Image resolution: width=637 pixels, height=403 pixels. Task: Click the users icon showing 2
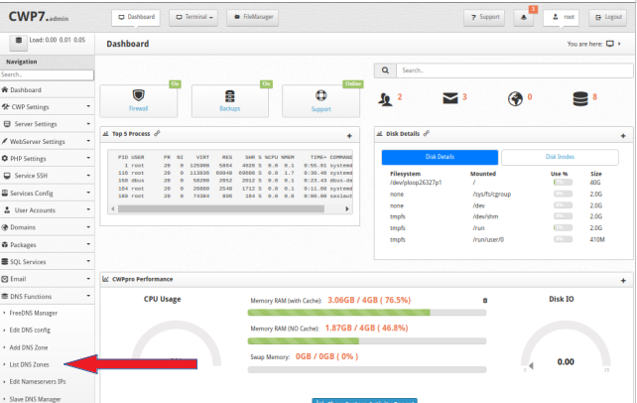coord(385,99)
